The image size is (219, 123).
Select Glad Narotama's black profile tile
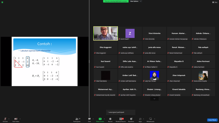(x=106, y=76)
